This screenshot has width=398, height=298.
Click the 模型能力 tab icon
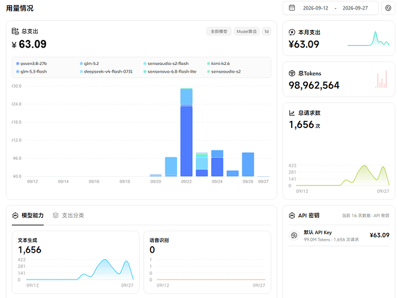coord(16,215)
